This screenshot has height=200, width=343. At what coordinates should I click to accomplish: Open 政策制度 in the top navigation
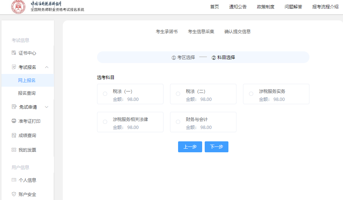265,7
